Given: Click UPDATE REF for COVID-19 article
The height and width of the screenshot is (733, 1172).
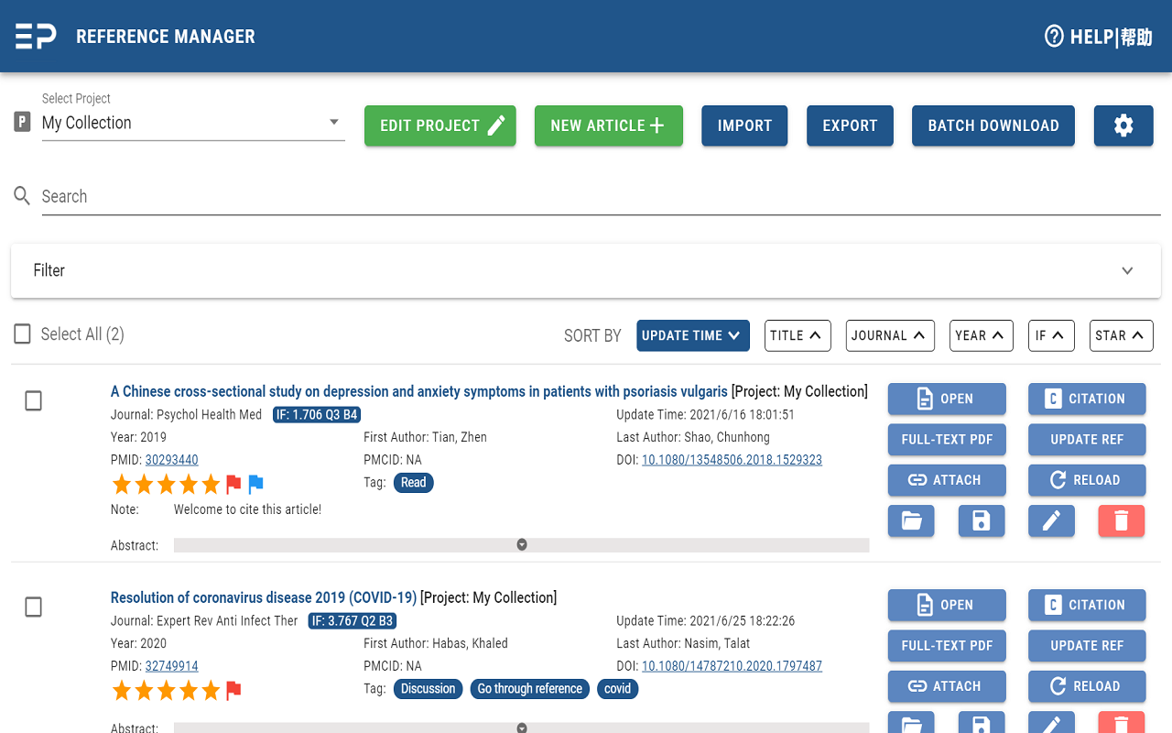Looking at the screenshot, I should (1087, 646).
